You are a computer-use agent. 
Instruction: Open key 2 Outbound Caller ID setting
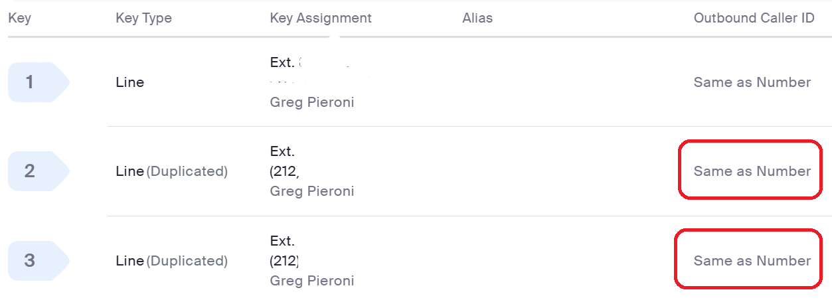click(752, 171)
